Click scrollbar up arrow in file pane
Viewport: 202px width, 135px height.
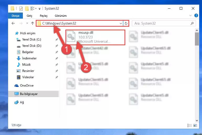[x=197, y=30]
